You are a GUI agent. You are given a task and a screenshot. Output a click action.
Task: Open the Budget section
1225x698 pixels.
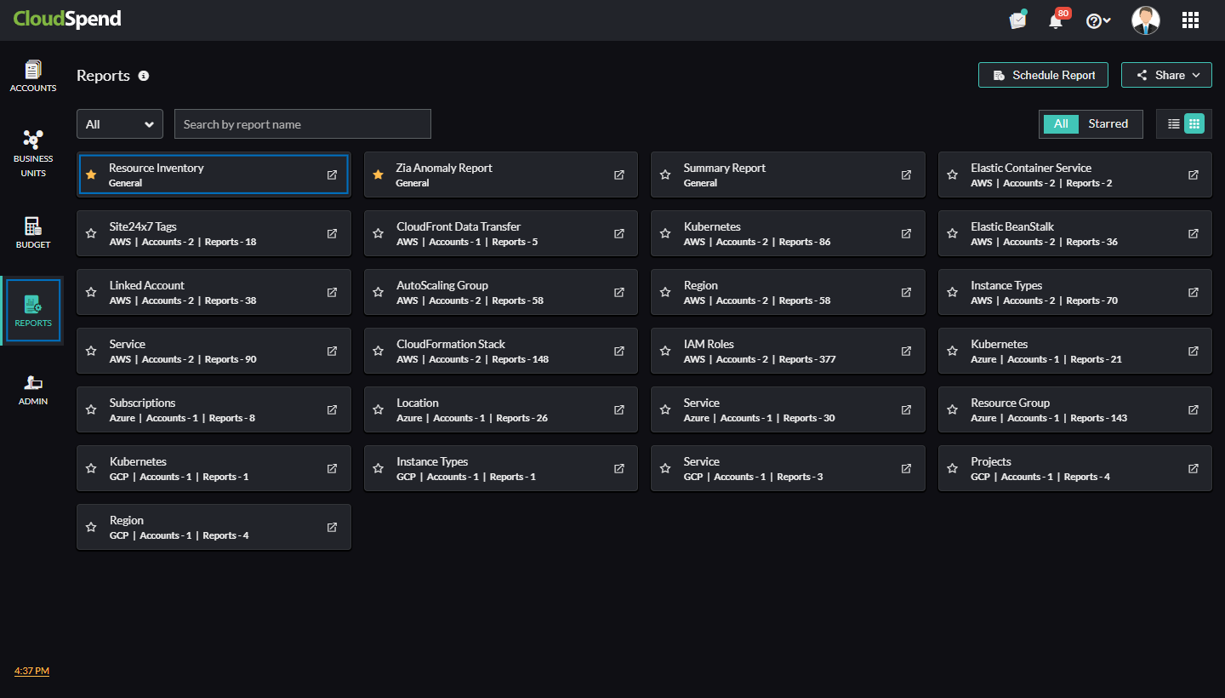33,233
